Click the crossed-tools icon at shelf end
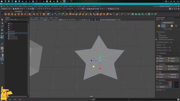This screenshot has height=101, width=180. point(156,14)
